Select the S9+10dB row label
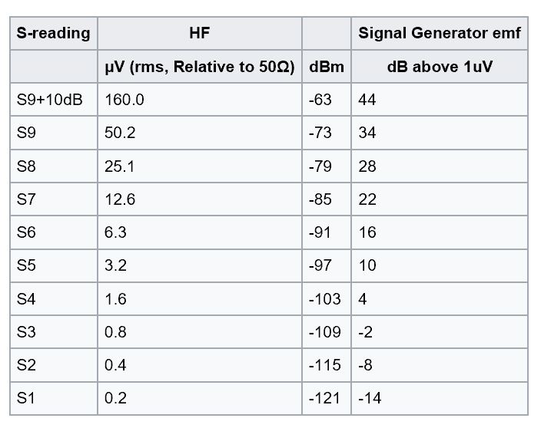Viewport: 541px width, 428px height. (x=54, y=100)
